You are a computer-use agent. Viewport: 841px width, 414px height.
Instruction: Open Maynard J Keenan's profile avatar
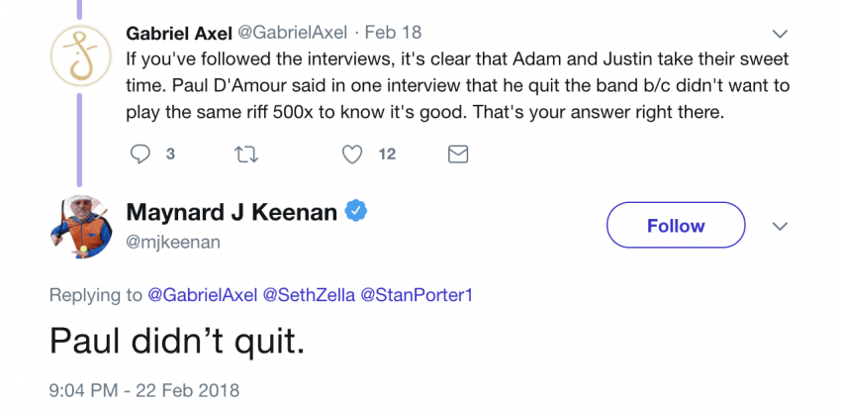79,227
